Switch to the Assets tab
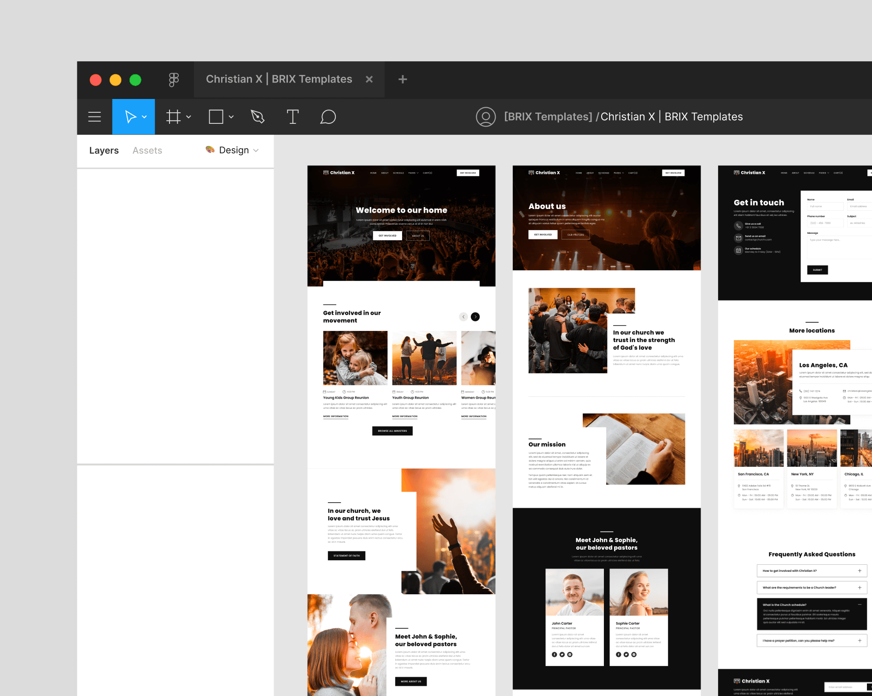 147,150
